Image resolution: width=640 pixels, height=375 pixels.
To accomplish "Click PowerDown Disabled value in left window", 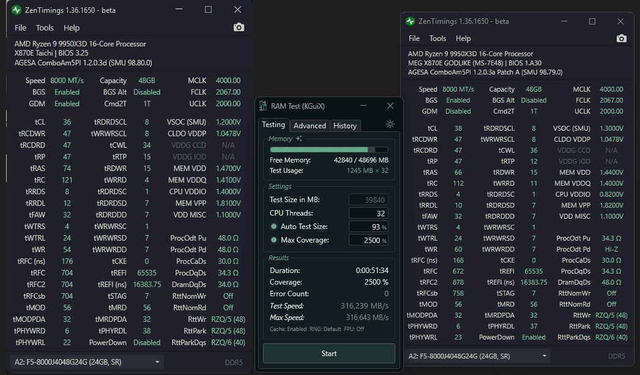I will (x=146, y=343).
